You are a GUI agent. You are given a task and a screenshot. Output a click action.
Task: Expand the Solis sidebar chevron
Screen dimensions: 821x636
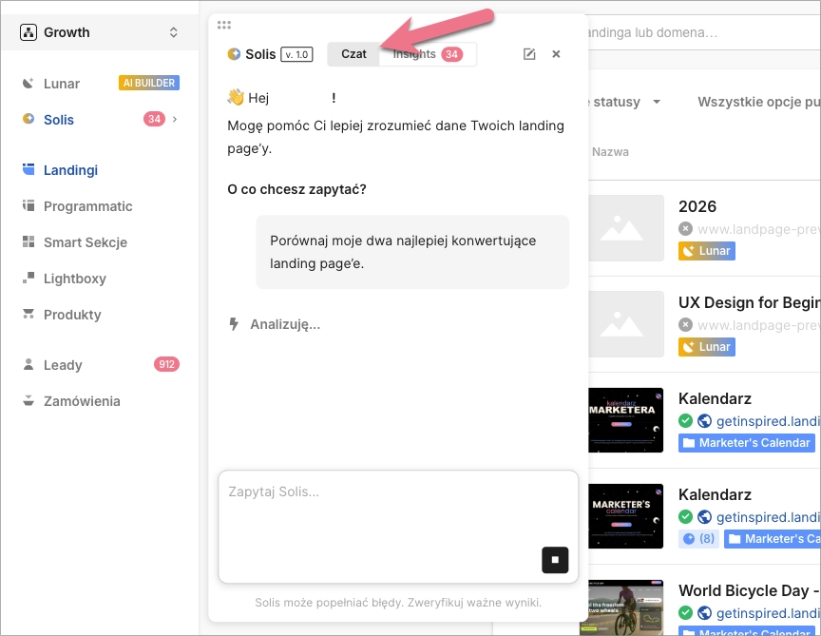tap(175, 120)
